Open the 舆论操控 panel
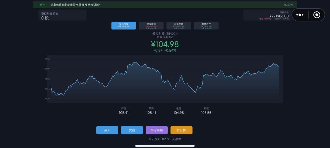Image resolution: width=330 pixels, height=148 pixels. pyautogui.click(x=156, y=130)
